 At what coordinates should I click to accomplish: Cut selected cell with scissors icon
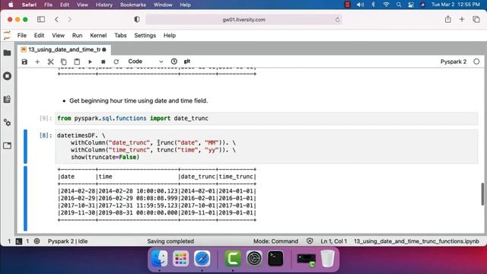[50, 62]
